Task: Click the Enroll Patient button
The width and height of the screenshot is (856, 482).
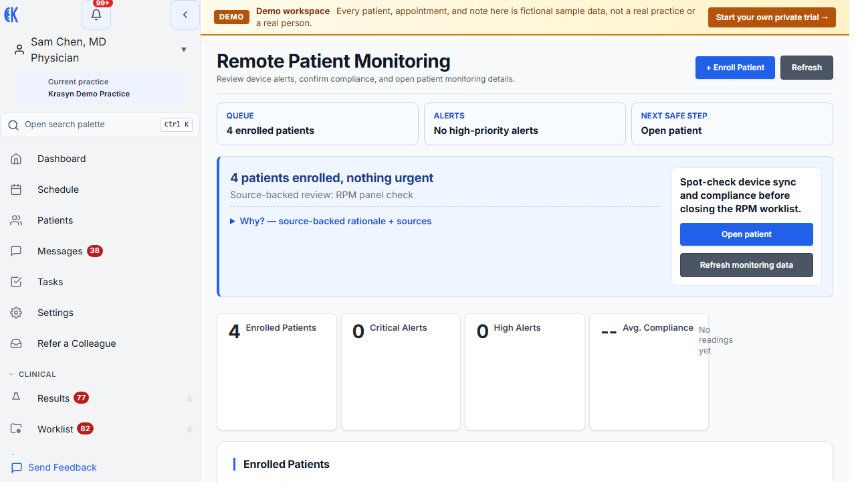Action: tap(735, 68)
